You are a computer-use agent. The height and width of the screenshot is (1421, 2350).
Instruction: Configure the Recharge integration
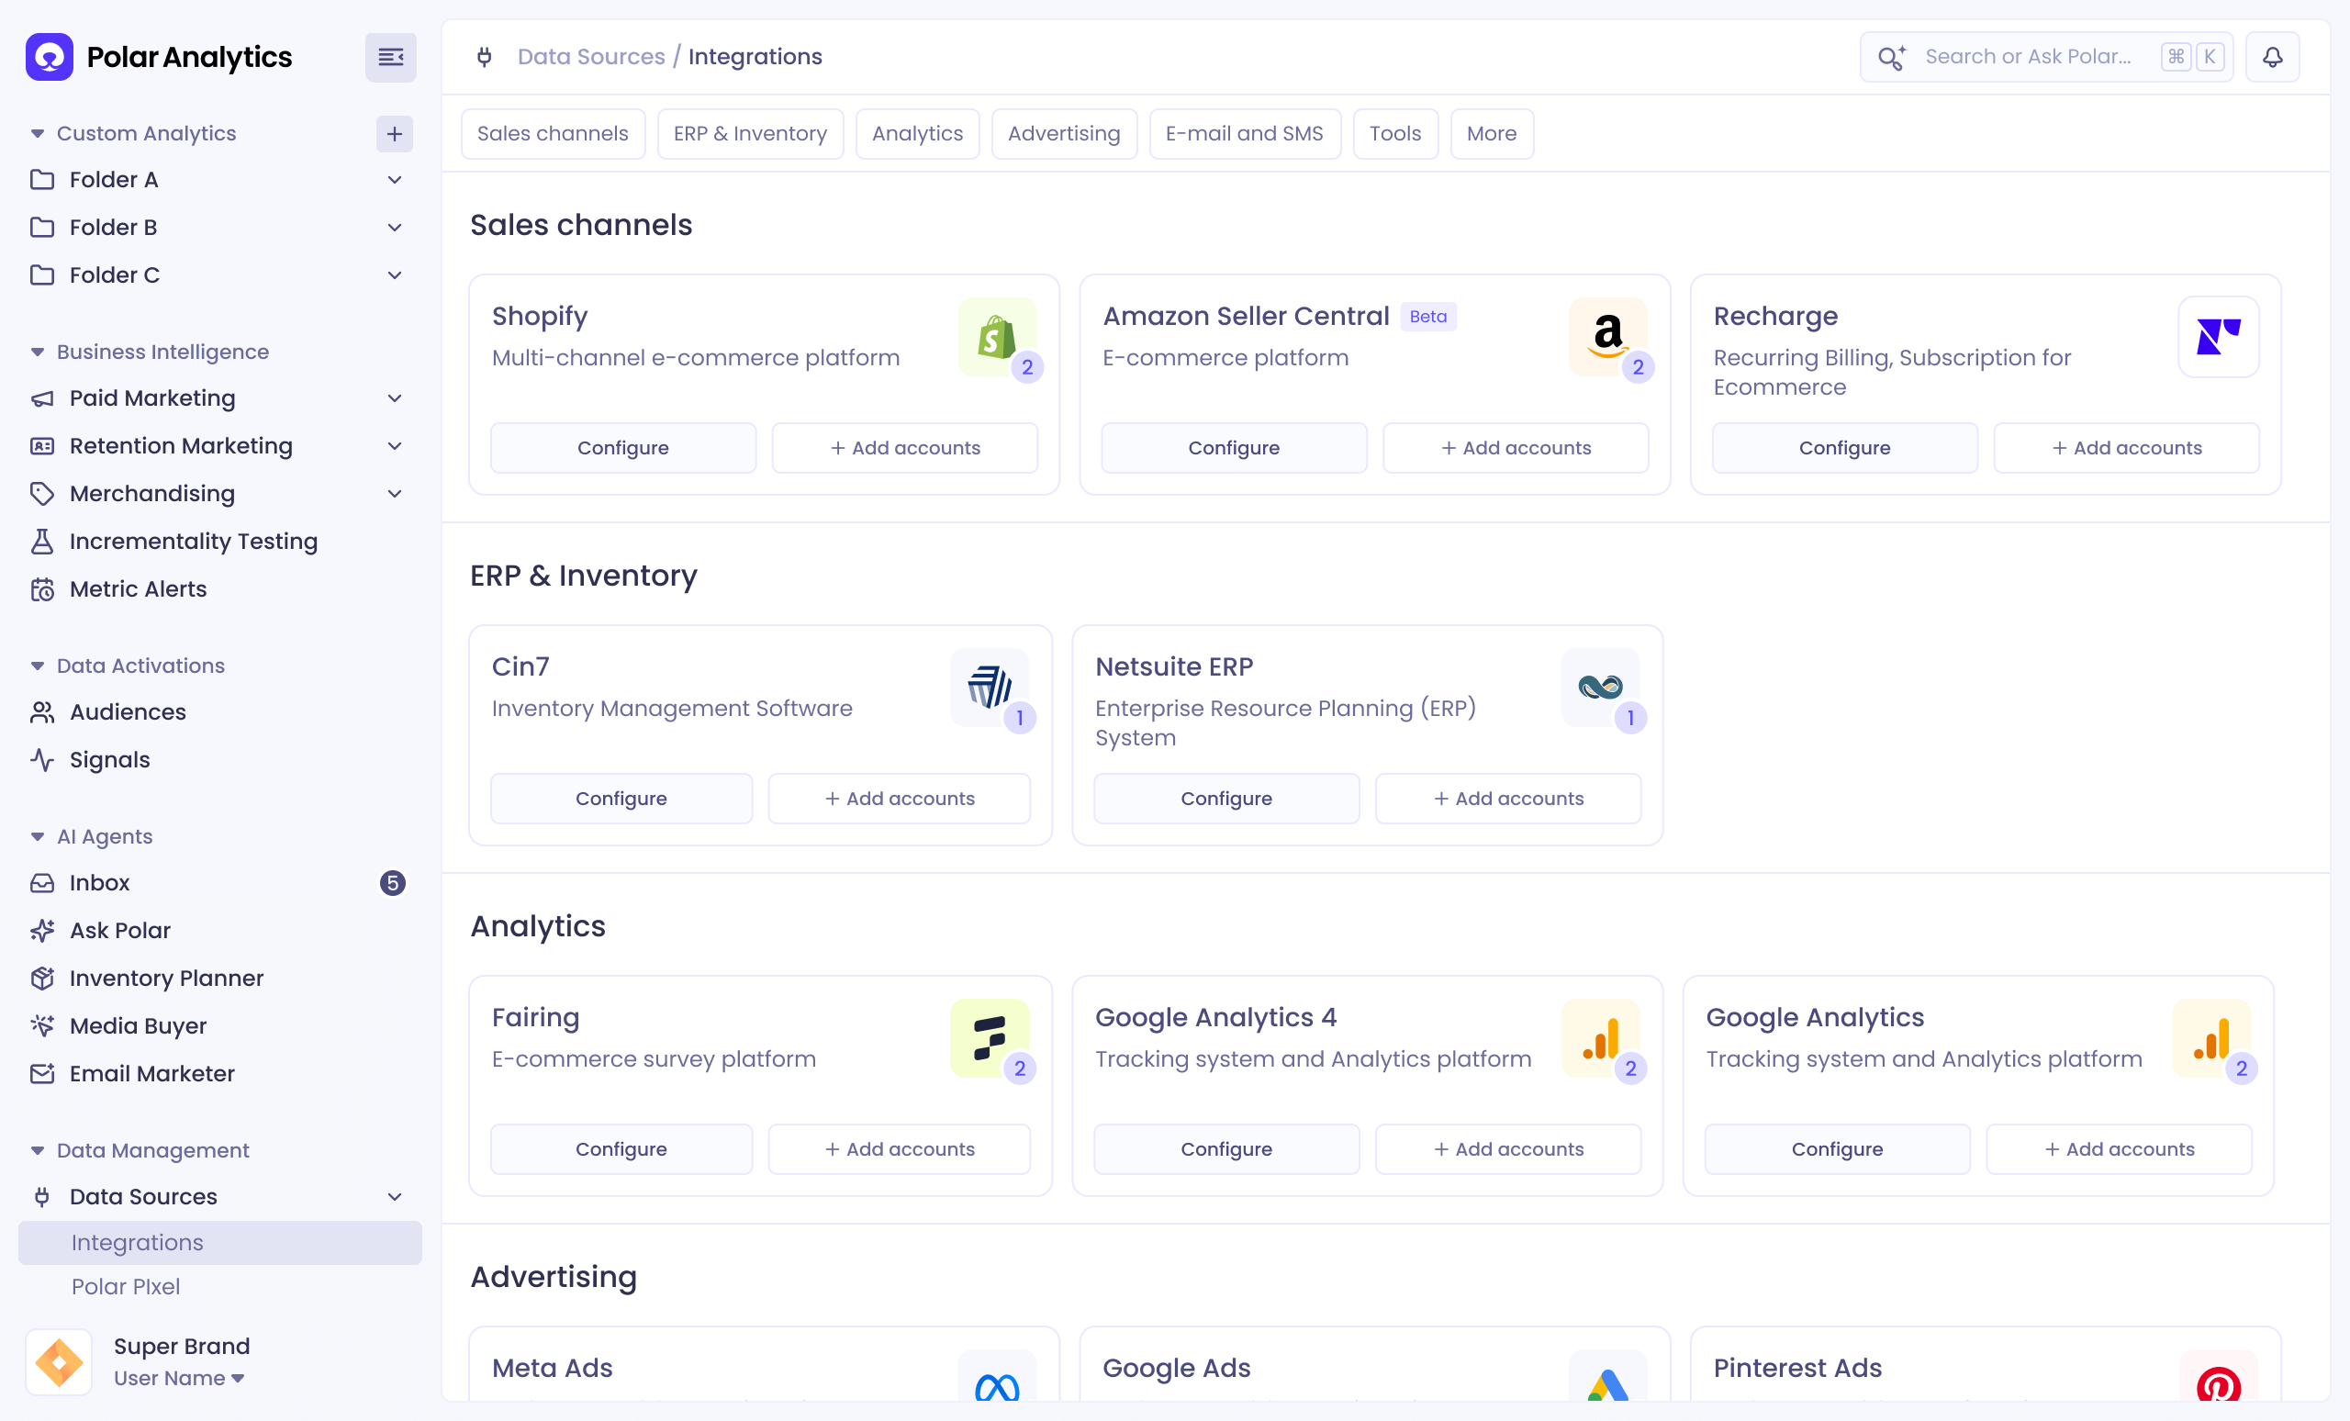coord(1843,447)
